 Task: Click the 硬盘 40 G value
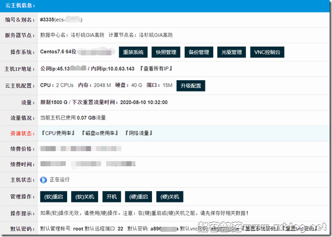point(128,85)
